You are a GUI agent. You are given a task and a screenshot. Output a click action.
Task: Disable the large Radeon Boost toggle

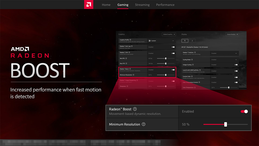pos(244,112)
